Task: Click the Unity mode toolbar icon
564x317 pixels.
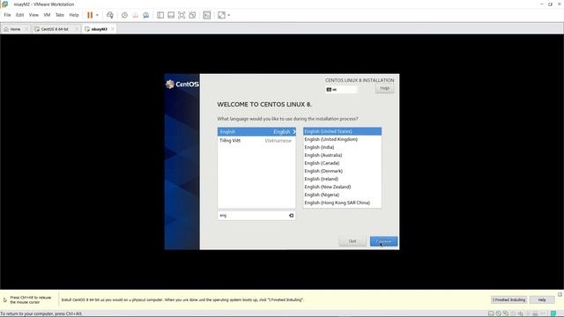Action: (192, 15)
